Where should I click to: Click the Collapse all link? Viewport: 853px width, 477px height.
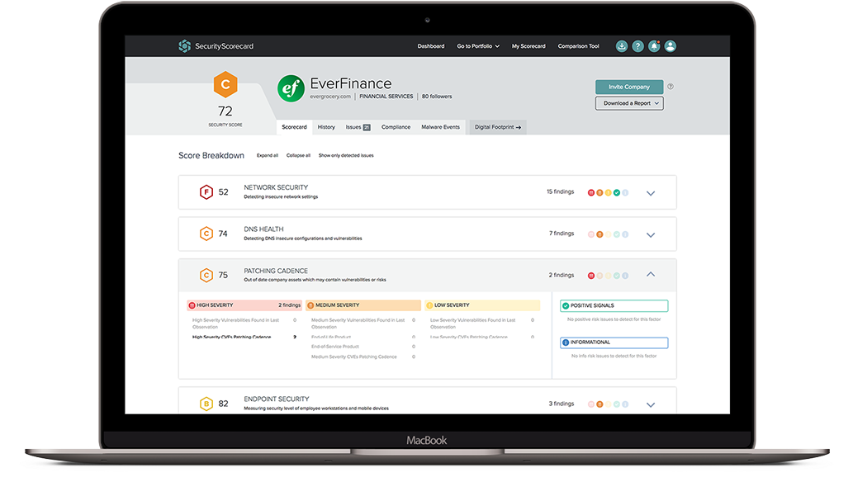coord(298,155)
